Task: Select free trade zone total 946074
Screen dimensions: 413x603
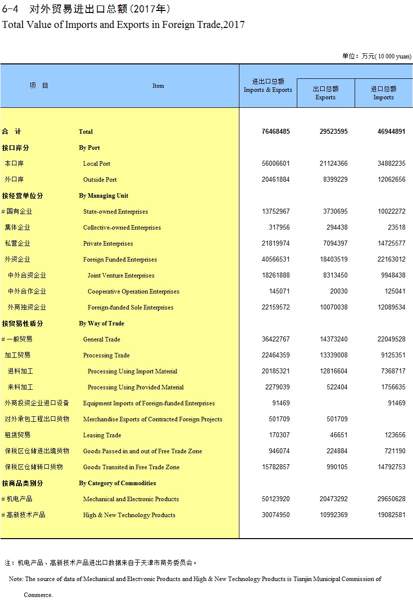Action: [x=279, y=451]
